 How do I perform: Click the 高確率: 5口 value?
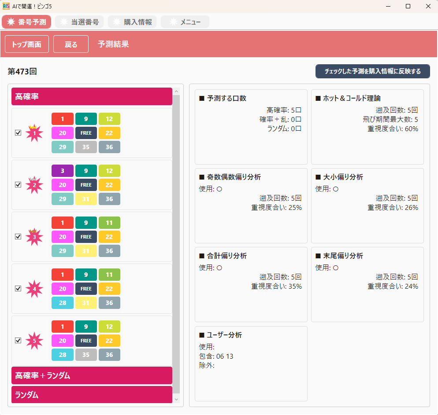284,110
